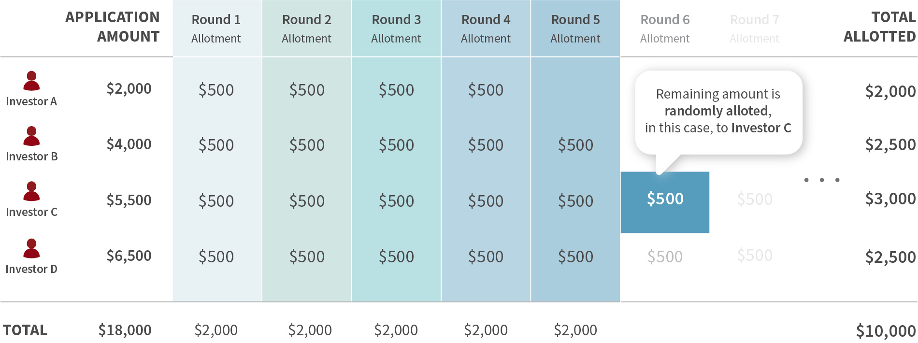Viewport: 918px width, 343px height.
Task: Click the APPLICATION AMOUNT column heading
Action: tap(112, 27)
